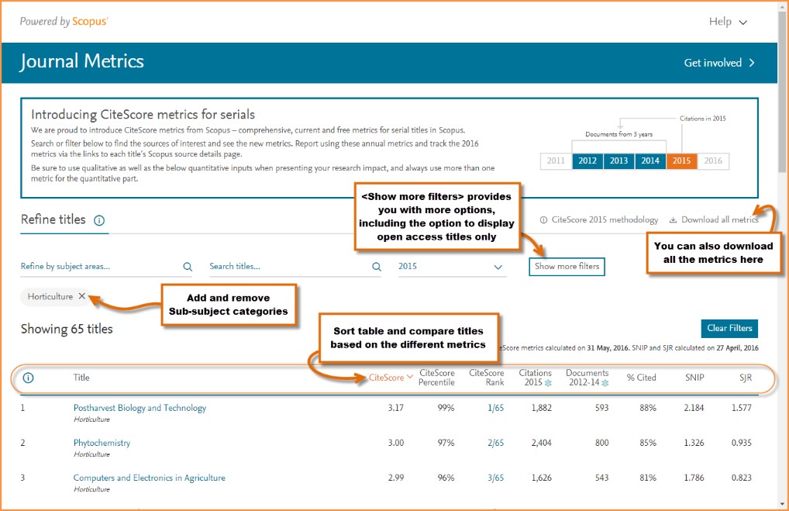Click the Get involved arrow chevron
The image size is (789, 511).
(x=752, y=63)
